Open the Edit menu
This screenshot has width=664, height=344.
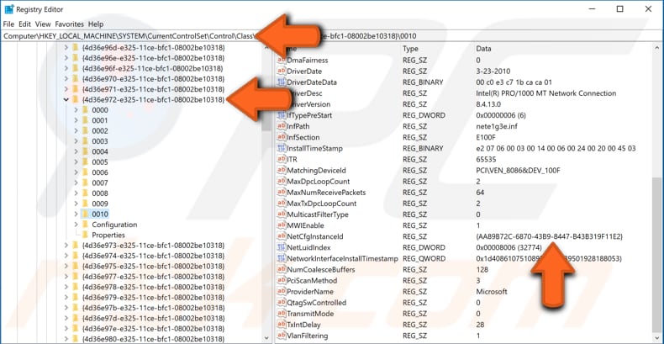click(x=24, y=24)
